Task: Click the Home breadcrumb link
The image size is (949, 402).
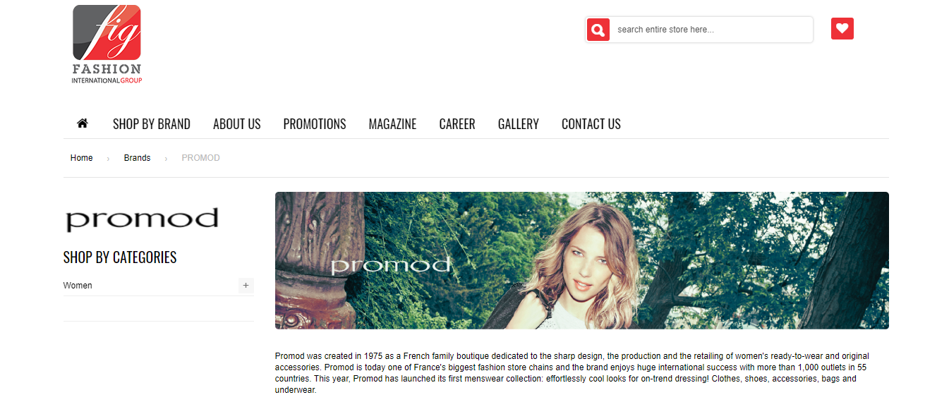Action: [x=82, y=158]
